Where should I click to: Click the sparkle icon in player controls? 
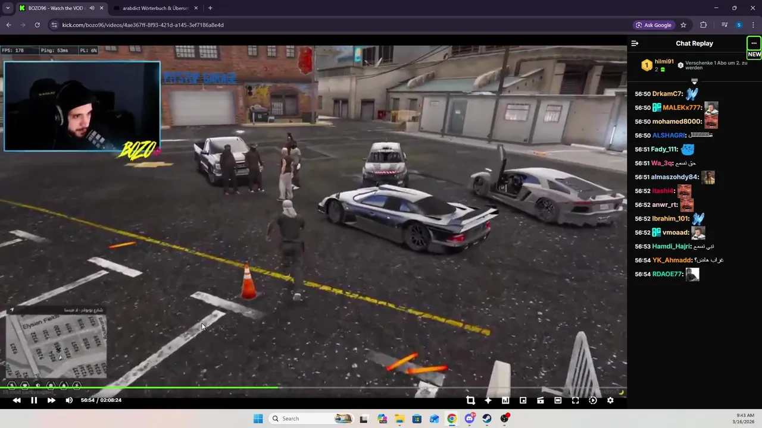coord(488,401)
